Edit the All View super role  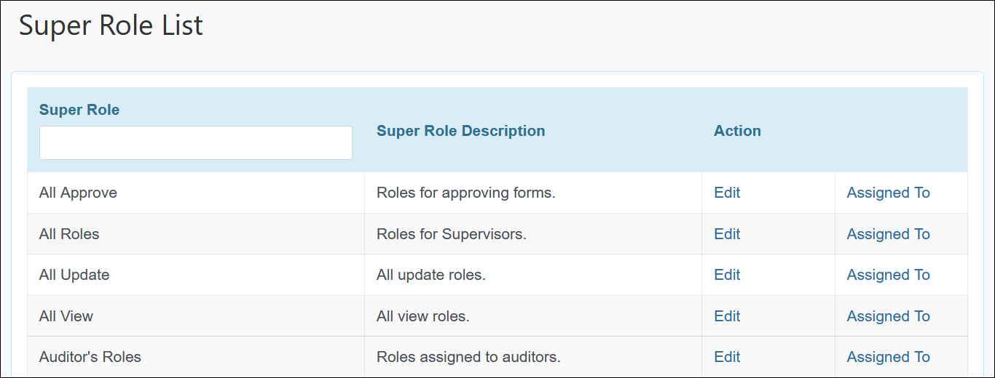[x=727, y=316]
